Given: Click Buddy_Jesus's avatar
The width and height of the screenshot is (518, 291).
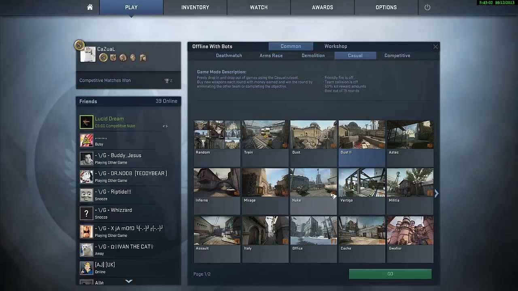Looking at the screenshot, I should [x=86, y=158].
